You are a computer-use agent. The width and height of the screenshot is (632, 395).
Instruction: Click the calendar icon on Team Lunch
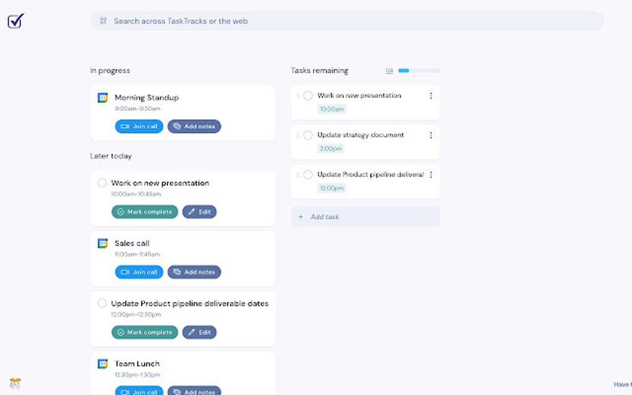(103, 363)
